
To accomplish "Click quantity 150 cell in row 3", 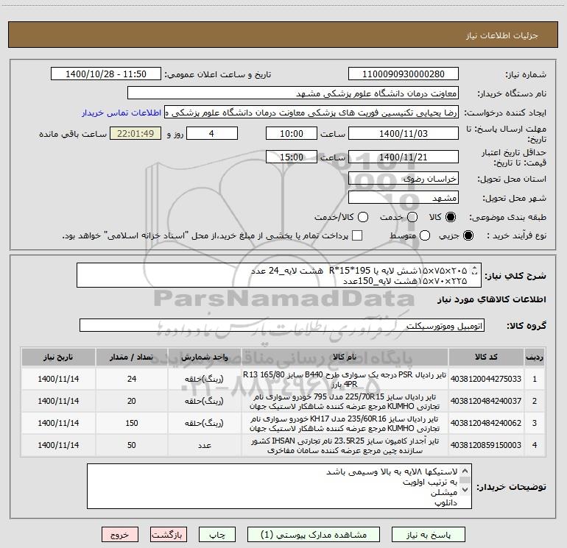I will 132,423.
